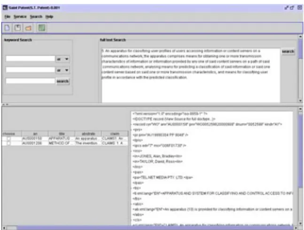Viewport: 304px width, 230px height.
Task: Click the 'APPARATUS AND SYSTEM FOR CLASSIFYING' title line
Action: point(213,193)
